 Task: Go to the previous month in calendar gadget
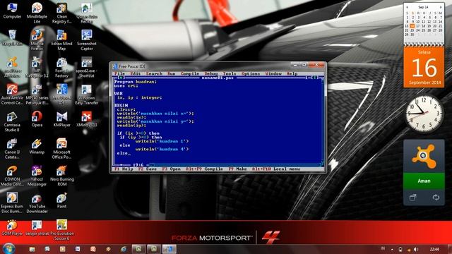coord(407,7)
